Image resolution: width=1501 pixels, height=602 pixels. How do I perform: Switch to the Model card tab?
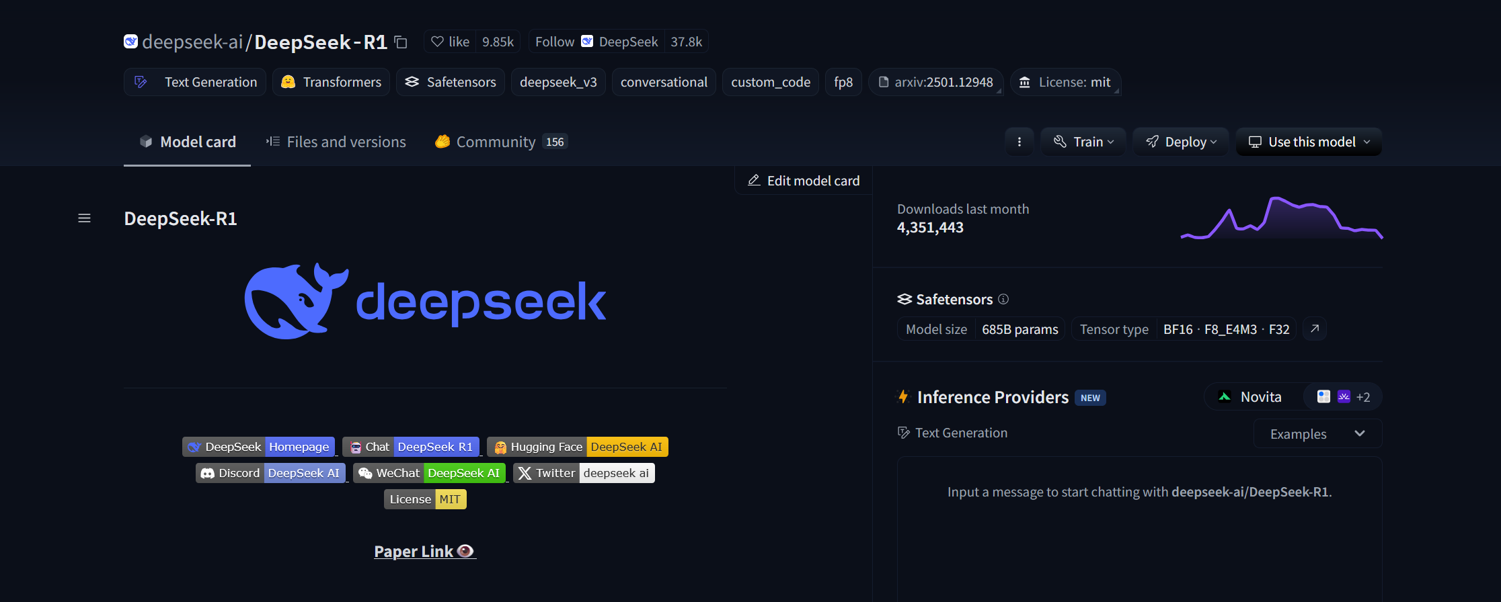[x=187, y=142]
